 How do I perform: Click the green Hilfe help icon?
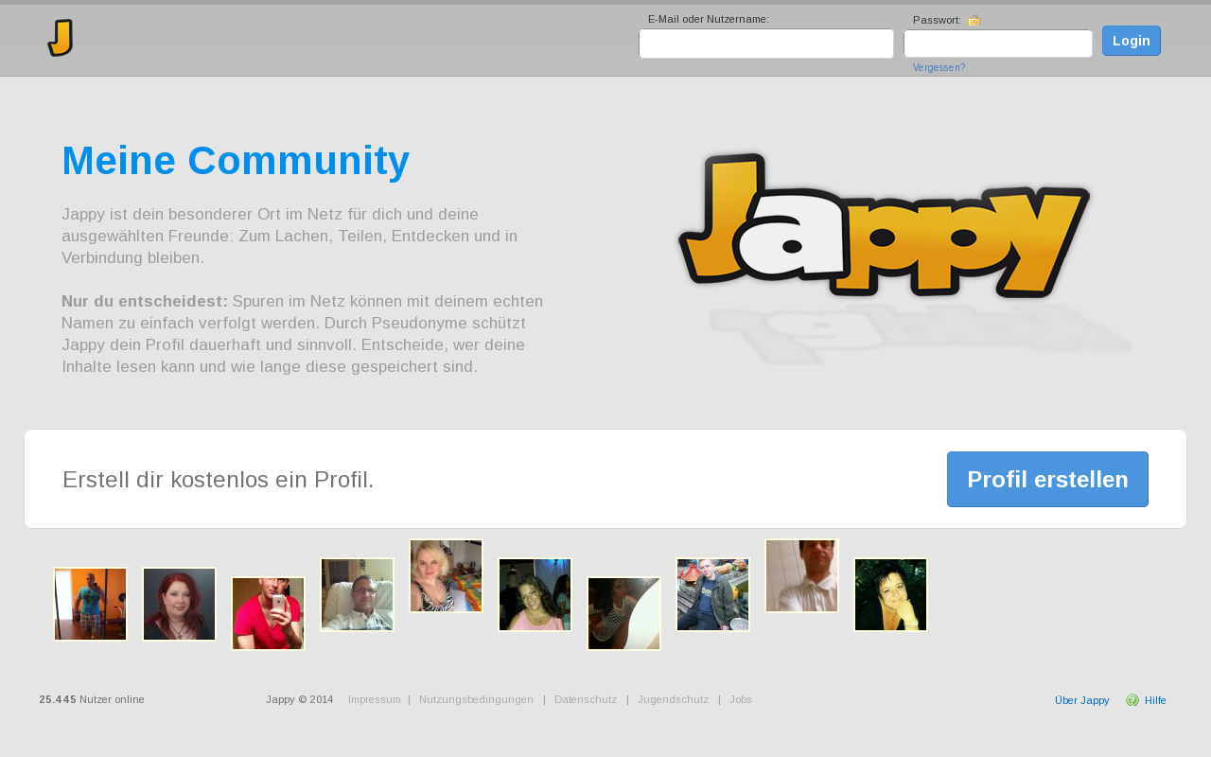click(1132, 700)
